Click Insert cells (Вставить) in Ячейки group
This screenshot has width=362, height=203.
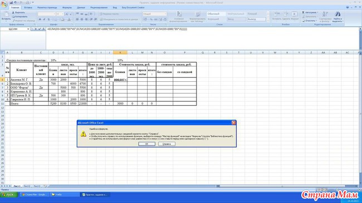click(276, 16)
